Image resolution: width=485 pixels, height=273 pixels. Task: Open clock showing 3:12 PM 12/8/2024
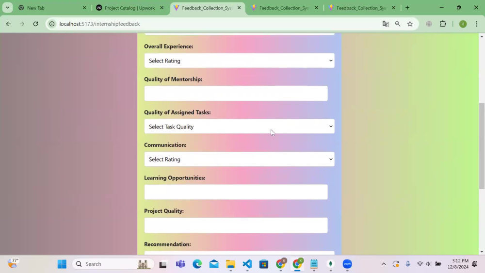(x=458, y=264)
